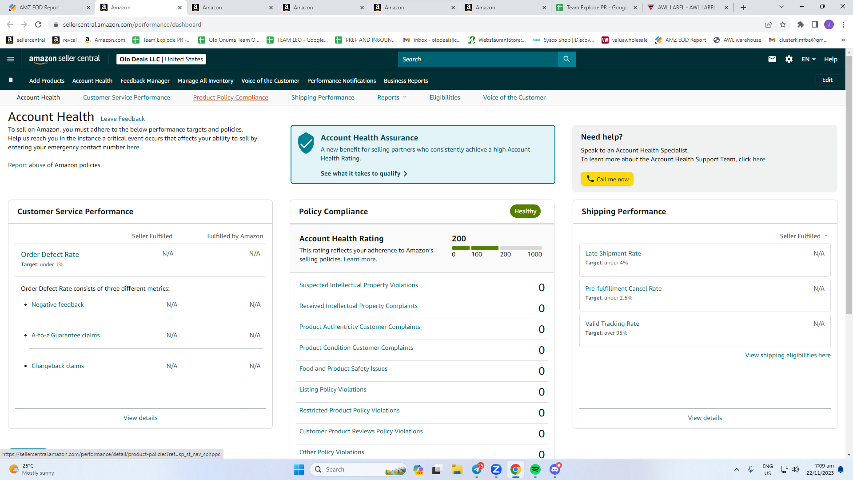Open the Chrome three-dot menu
The image size is (853, 480).
[x=843, y=24]
